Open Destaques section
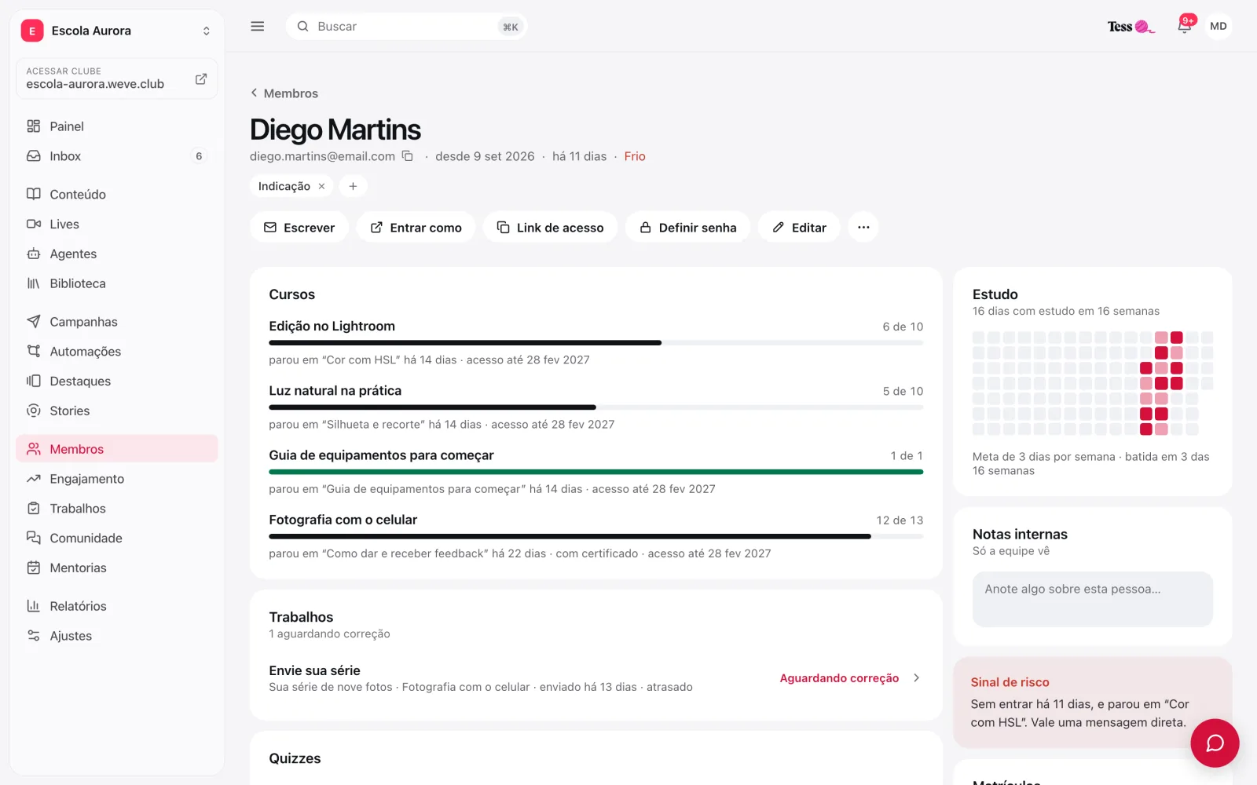The width and height of the screenshot is (1257, 785). coord(116,381)
